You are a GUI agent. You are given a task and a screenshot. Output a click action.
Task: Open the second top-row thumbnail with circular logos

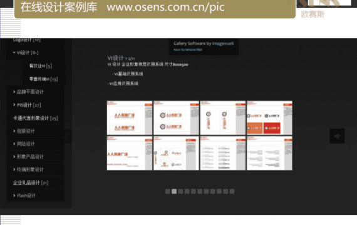176,117
